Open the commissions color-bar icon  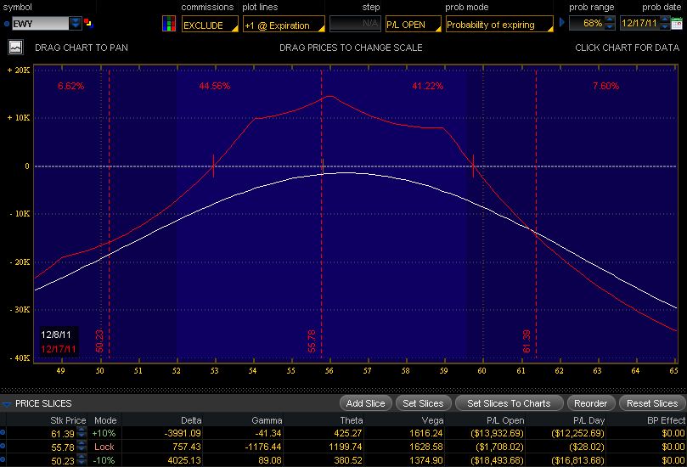tap(169, 24)
